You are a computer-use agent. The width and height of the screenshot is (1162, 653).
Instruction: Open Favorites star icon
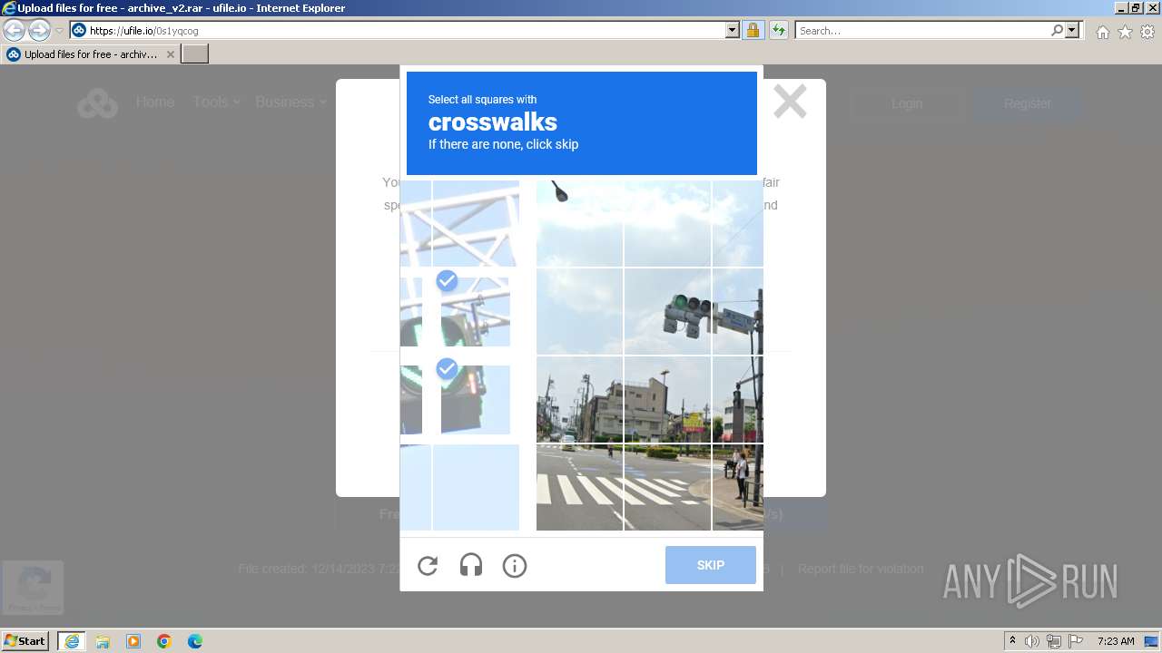1125,32
